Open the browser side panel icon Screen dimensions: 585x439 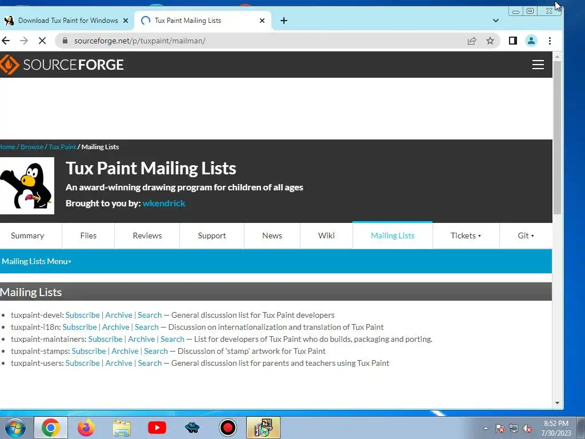click(x=513, y=41)
